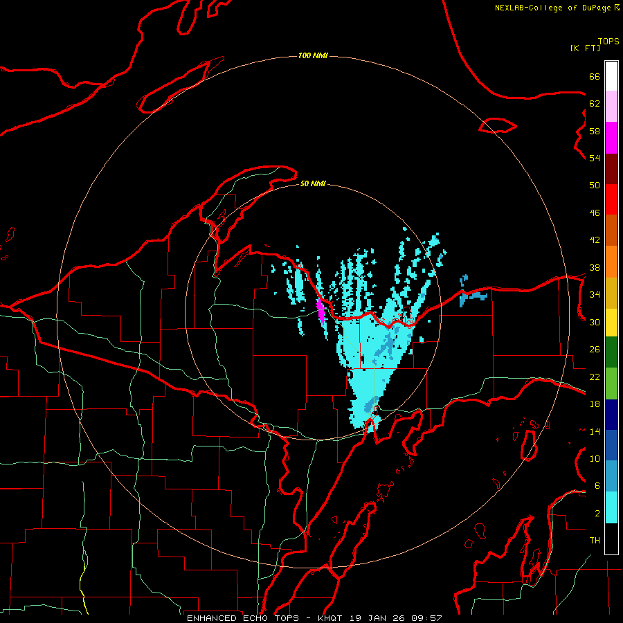Click the 100 NMI range ring label
The height and width of the screenshot is (623, 623).
pos(313,55)
